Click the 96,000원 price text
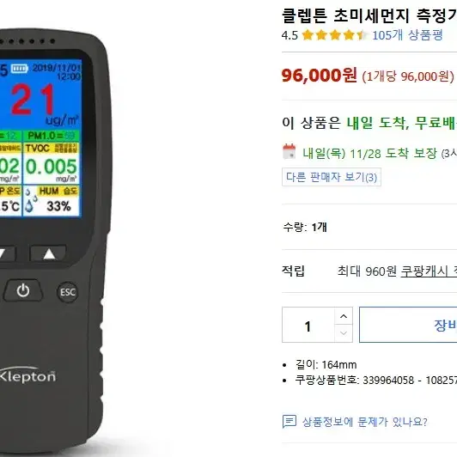 (320, 76)
